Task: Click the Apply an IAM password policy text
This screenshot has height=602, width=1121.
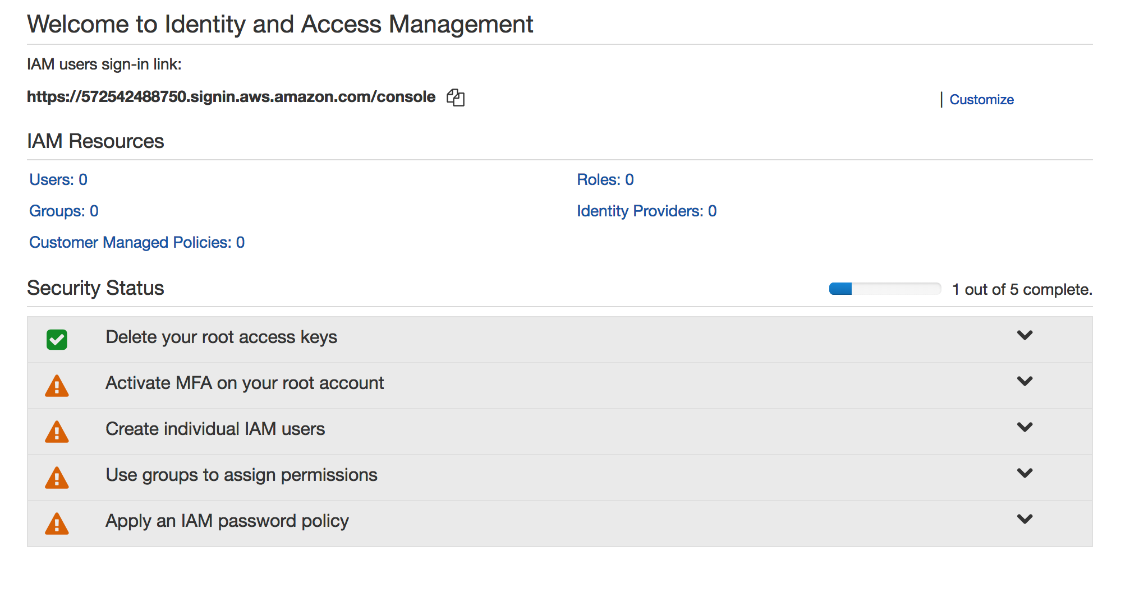Action: 227,521
